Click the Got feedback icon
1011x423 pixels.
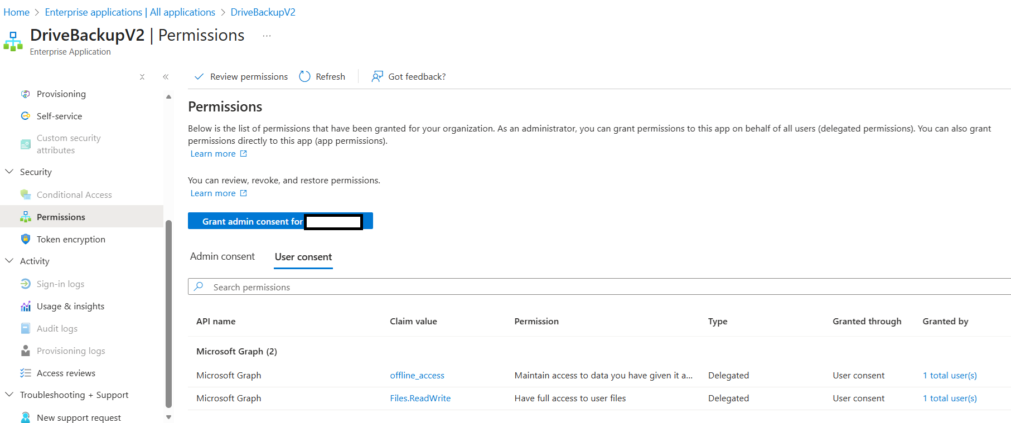pyautogui.click(x=378, y=77)
